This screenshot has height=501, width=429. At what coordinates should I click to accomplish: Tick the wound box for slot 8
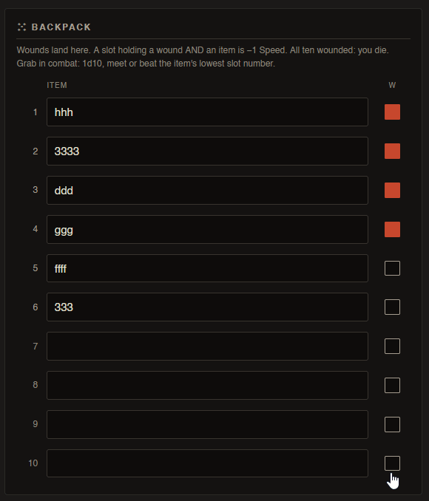click(x=392, y=385)
